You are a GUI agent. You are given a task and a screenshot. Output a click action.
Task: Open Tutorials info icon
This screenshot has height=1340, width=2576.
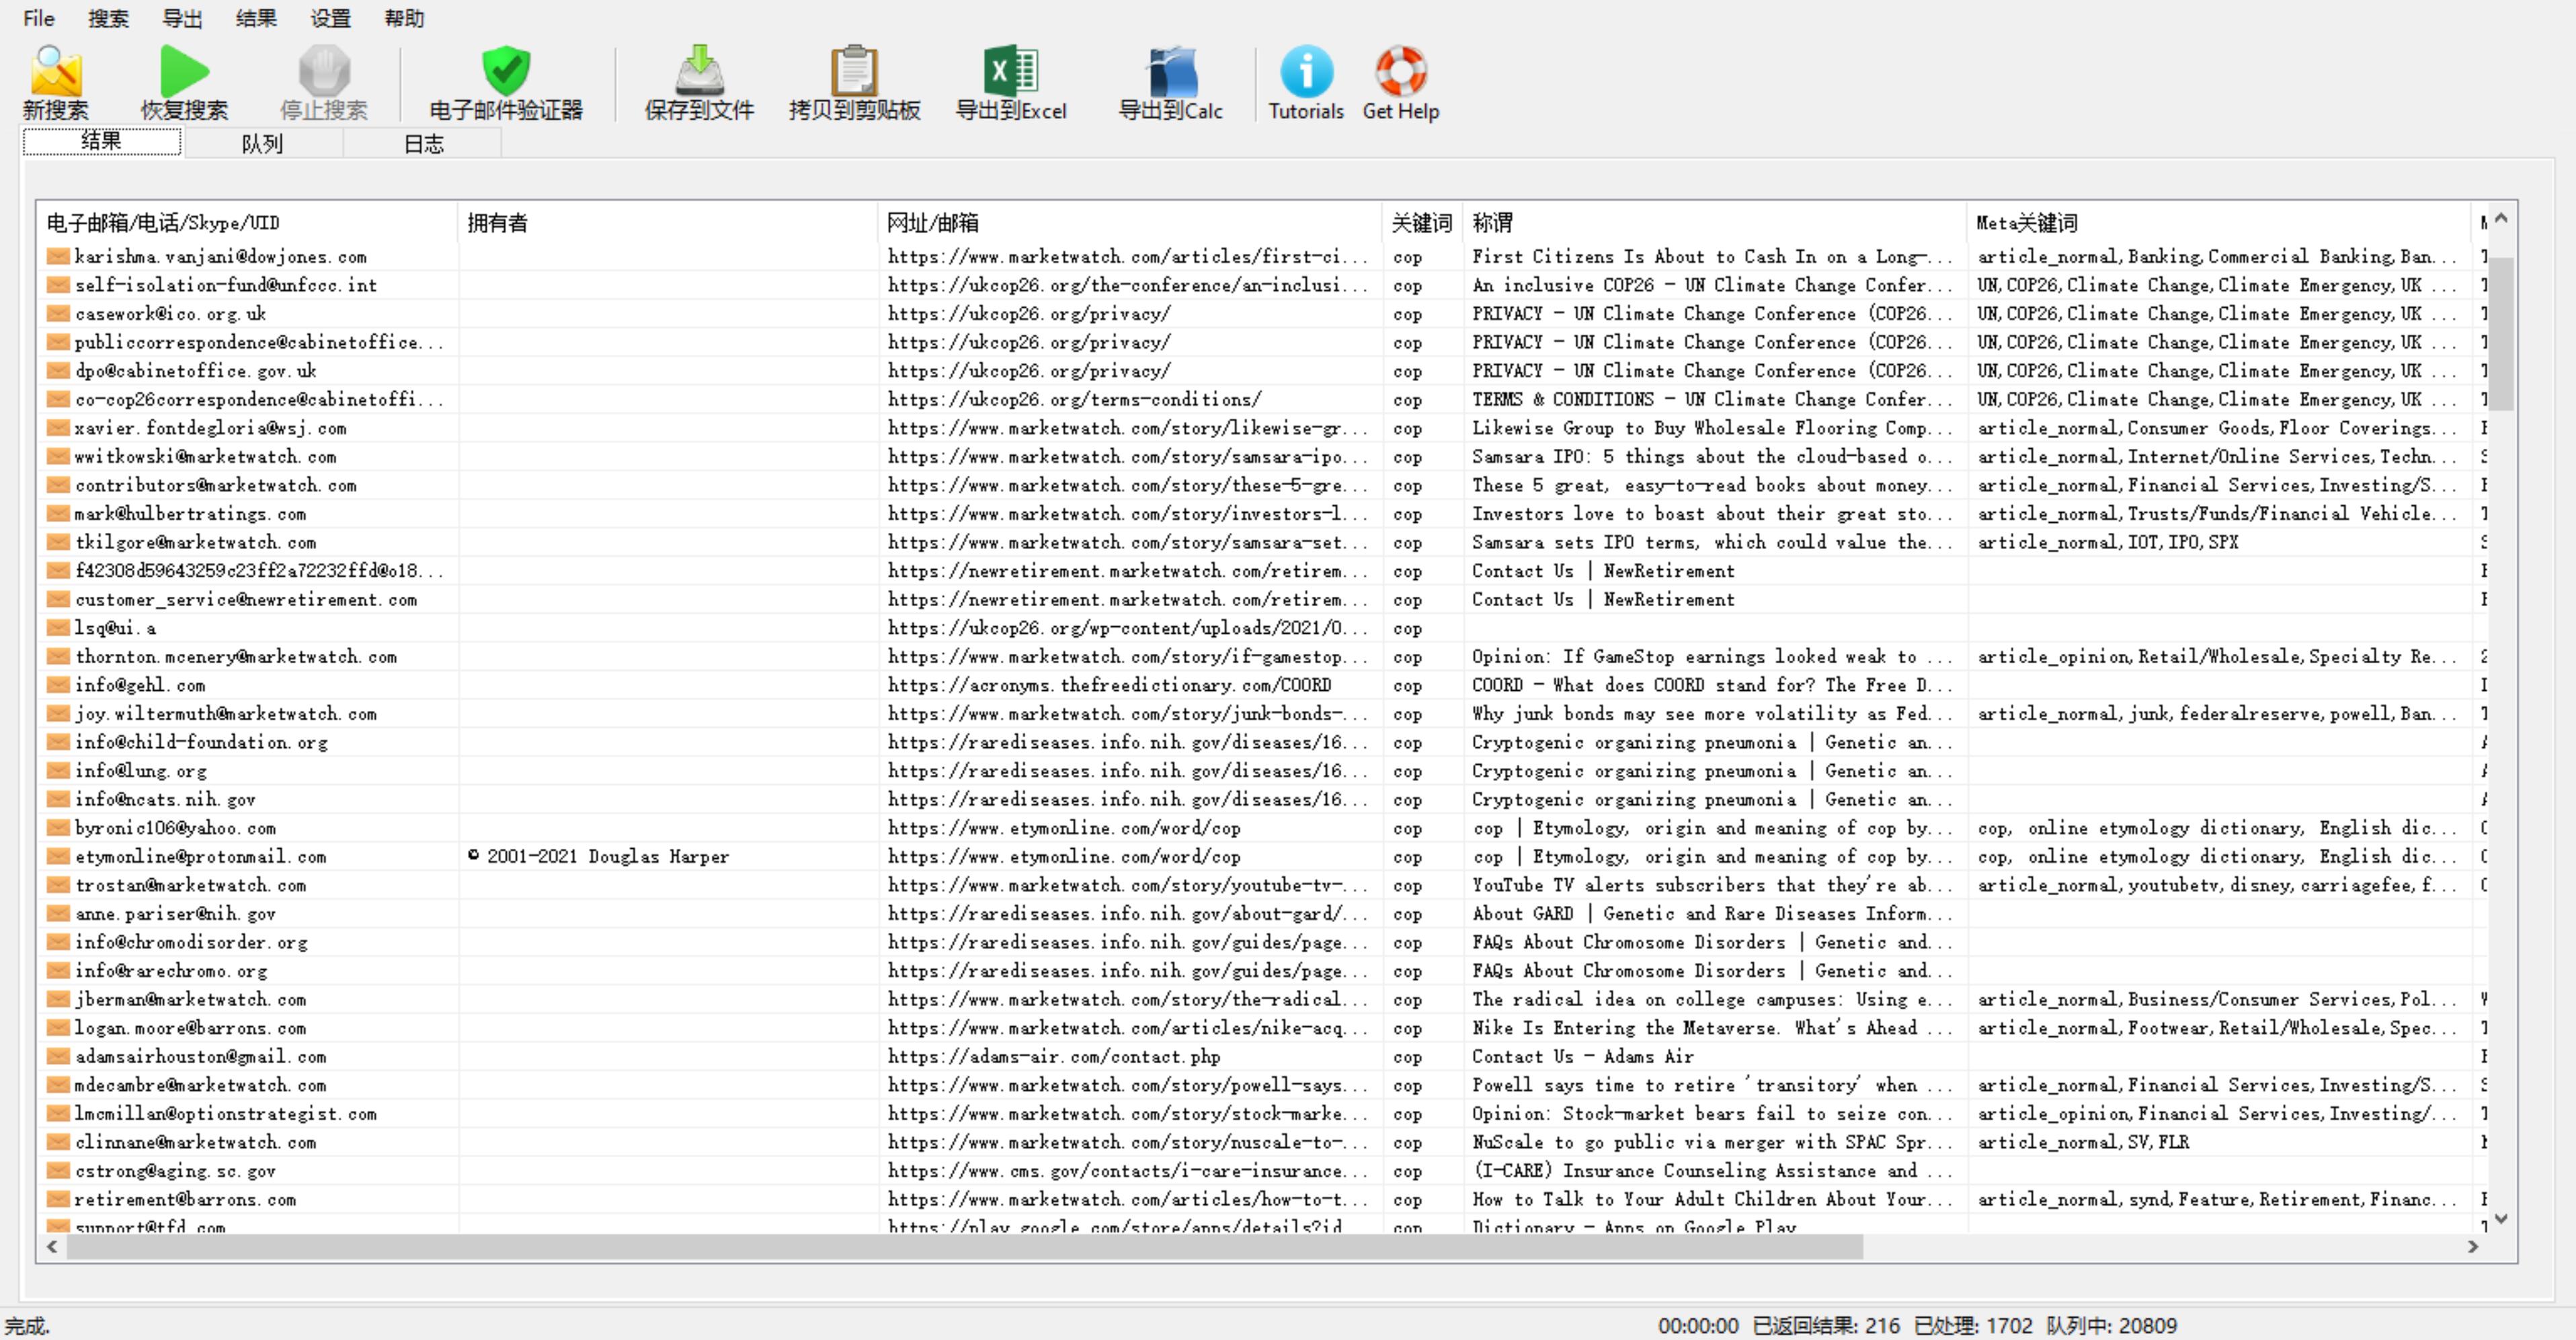pyautogui.click(x=1306, y=70)
